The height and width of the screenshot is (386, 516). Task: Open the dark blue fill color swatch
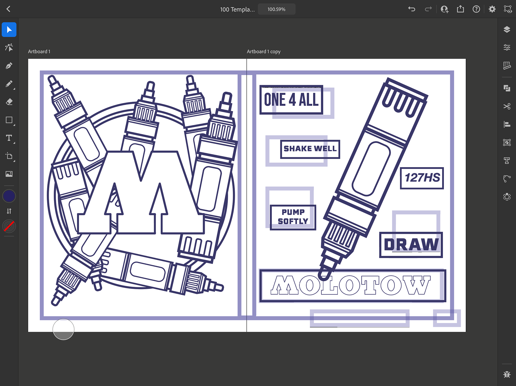9,196
